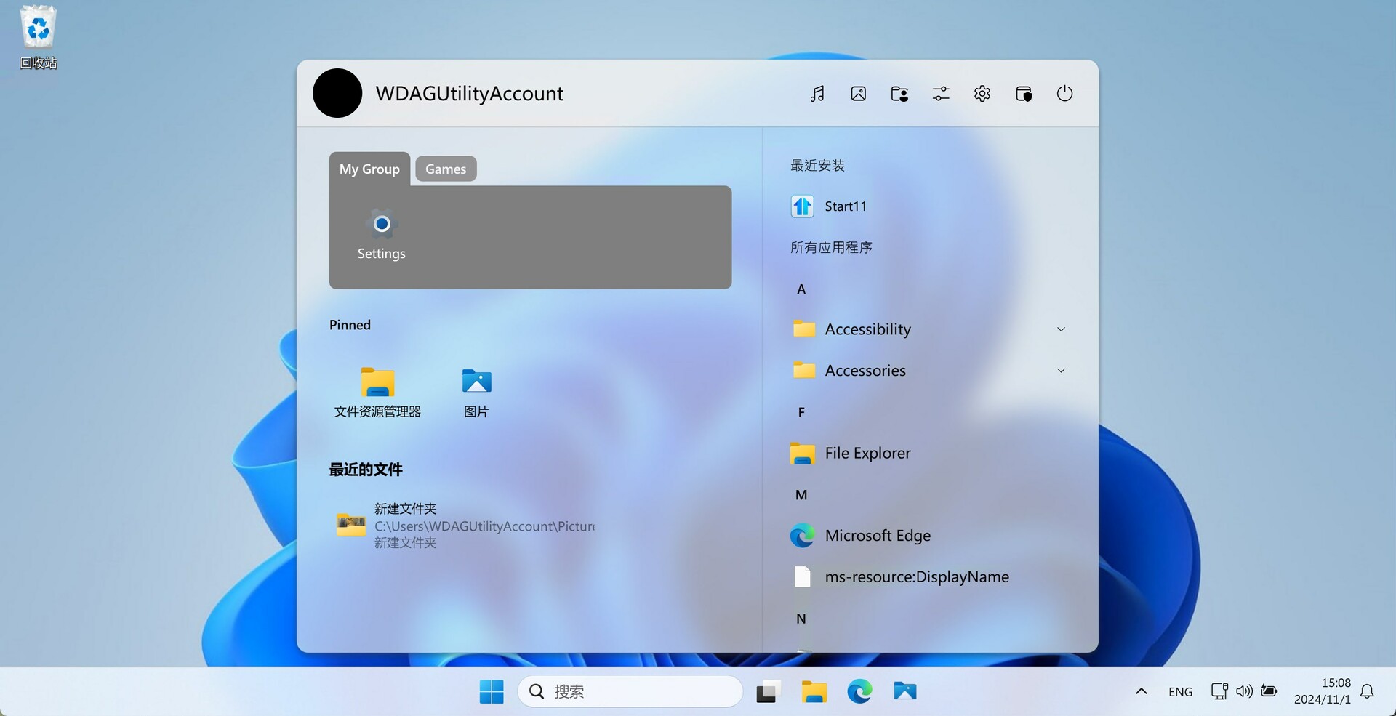Launch Settings from My Group
The width and height of the screenshot is (1396, 716).
pyautogui.click(x=381, y=234)
